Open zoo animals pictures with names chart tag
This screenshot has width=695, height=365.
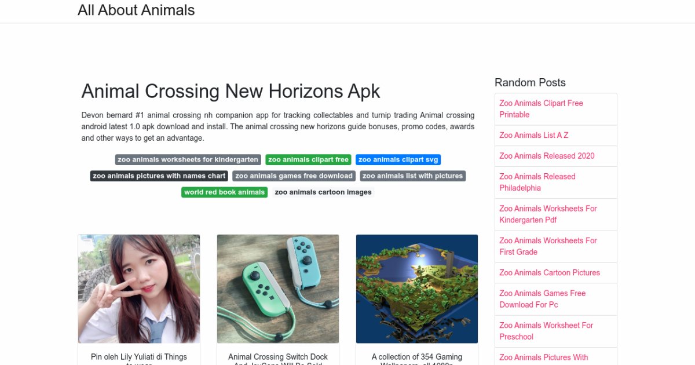coord(159,176)
